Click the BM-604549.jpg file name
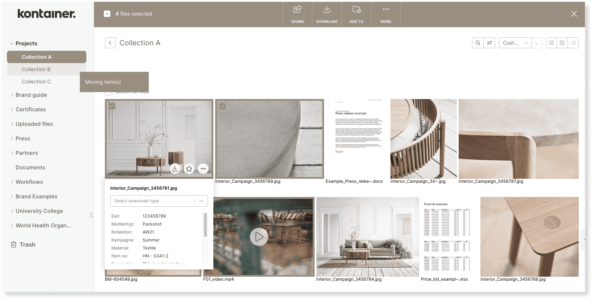This screenshot has height=301, width=594. click(121, 279)
